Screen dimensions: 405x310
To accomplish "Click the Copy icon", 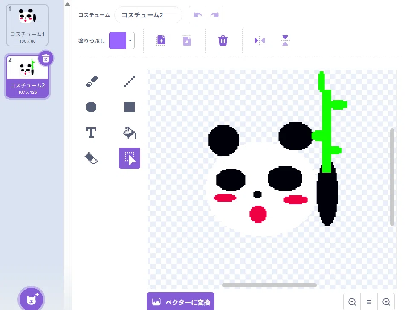I will [161, 41].
